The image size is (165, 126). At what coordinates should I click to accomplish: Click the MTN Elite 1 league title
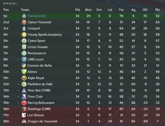coord(10,4)
